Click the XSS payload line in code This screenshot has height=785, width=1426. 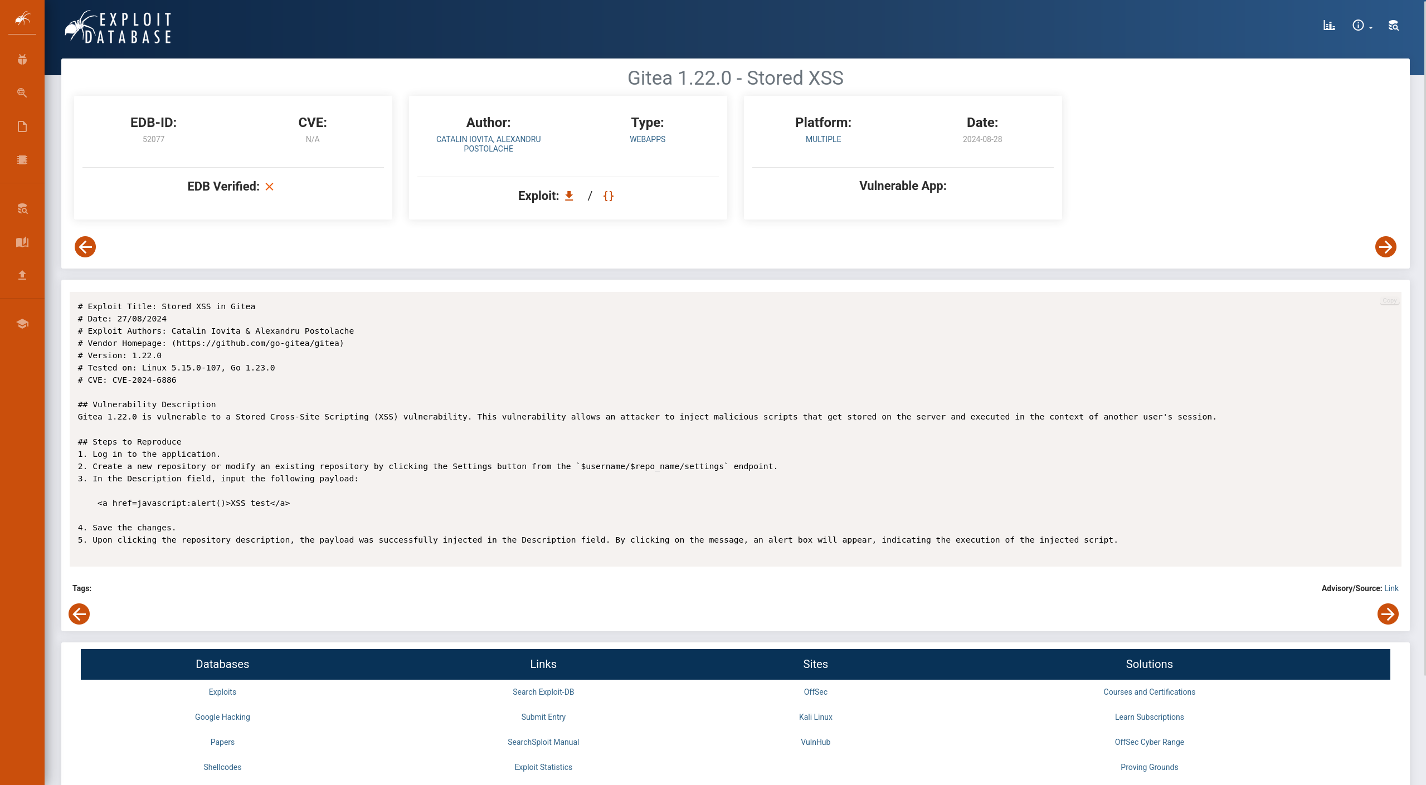pos(194,503)
